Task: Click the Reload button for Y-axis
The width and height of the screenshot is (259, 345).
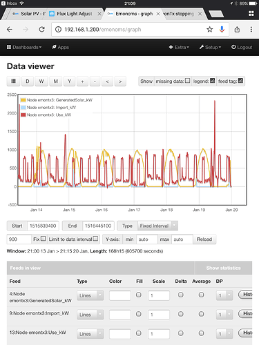Action: pyautogui.click(x=204, y=239)
